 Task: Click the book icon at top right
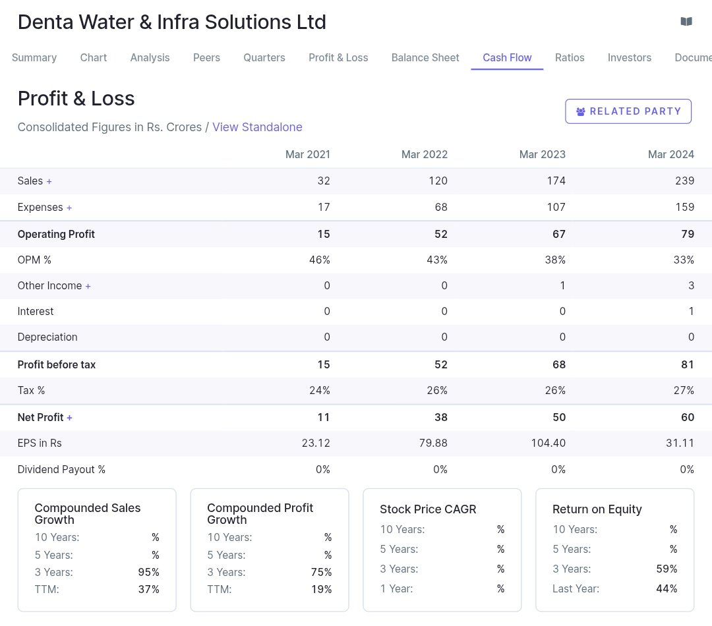coord(686,21)
